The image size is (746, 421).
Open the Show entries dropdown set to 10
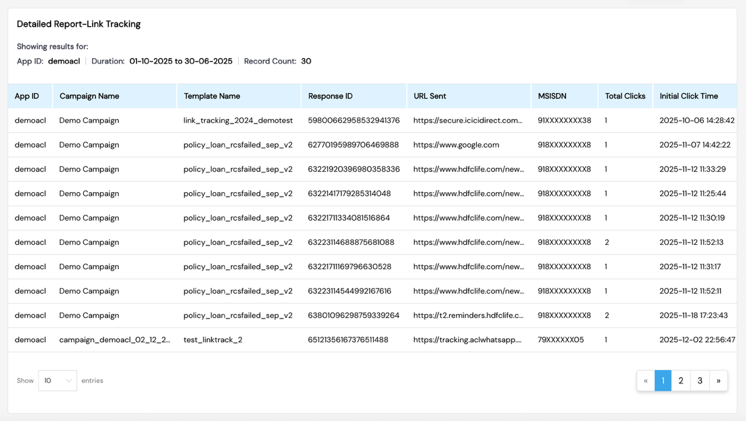click(58, 381)
